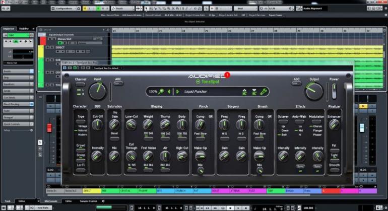388x211 pixels.
Task: Open the File menu
Action: 10,2
